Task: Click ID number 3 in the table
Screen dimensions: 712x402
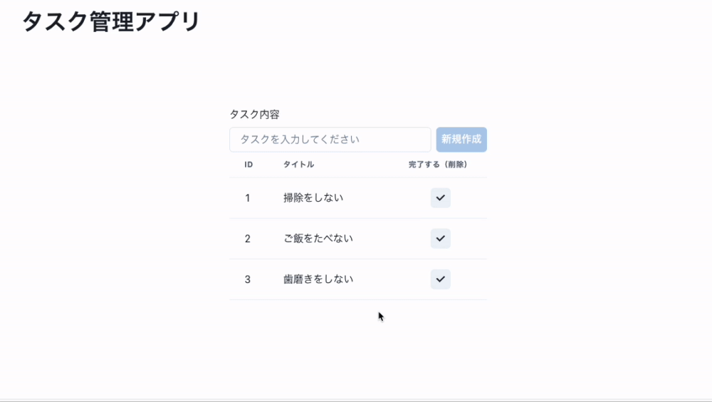Action: pyautogui.click(x=248, y=279)
